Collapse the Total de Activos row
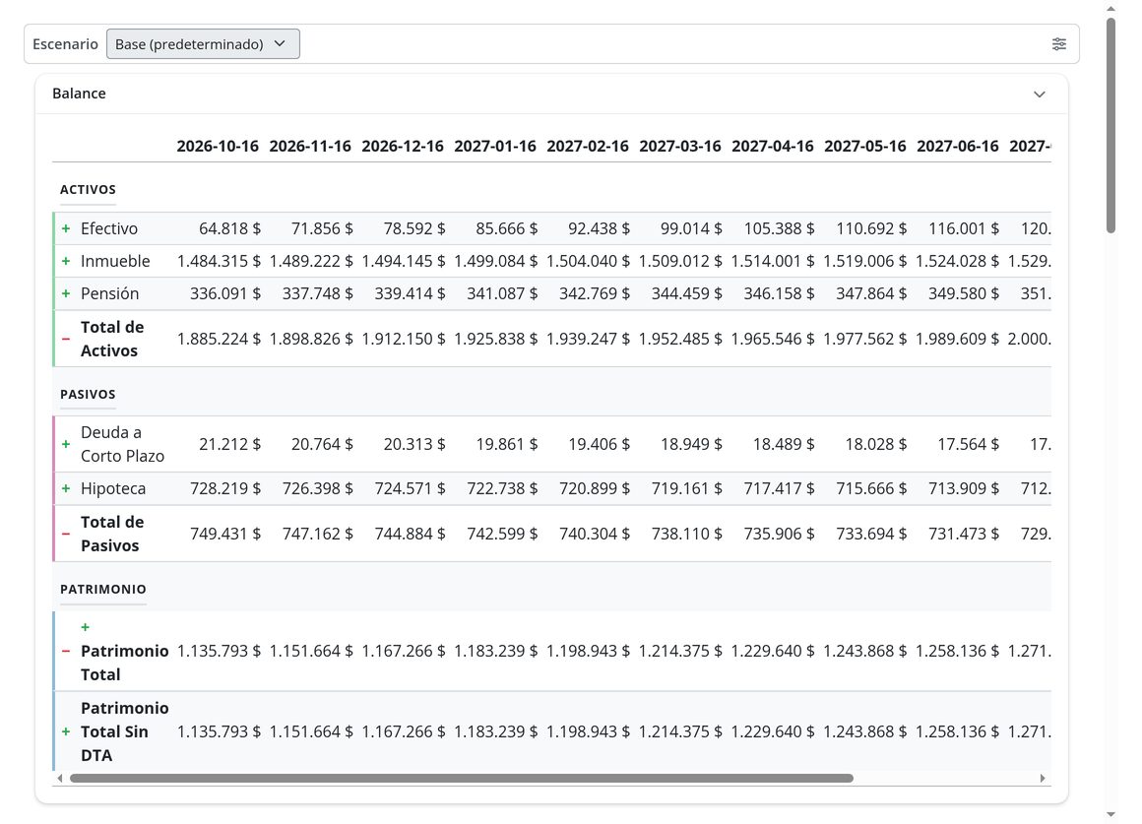The width and height of the screenshot is (1142, 824). pyautogui.click(x=66, y=339)
